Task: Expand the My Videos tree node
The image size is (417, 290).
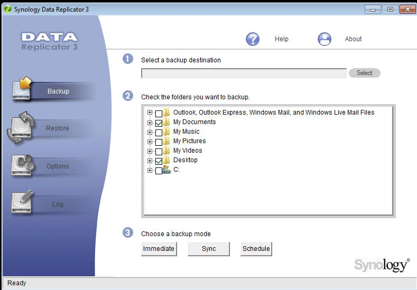Action: [x=150, y=151]
